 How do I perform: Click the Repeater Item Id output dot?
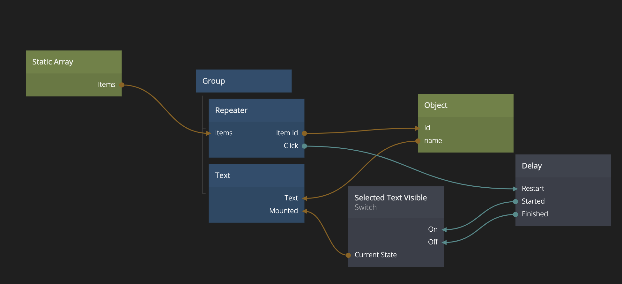[304, 133]
